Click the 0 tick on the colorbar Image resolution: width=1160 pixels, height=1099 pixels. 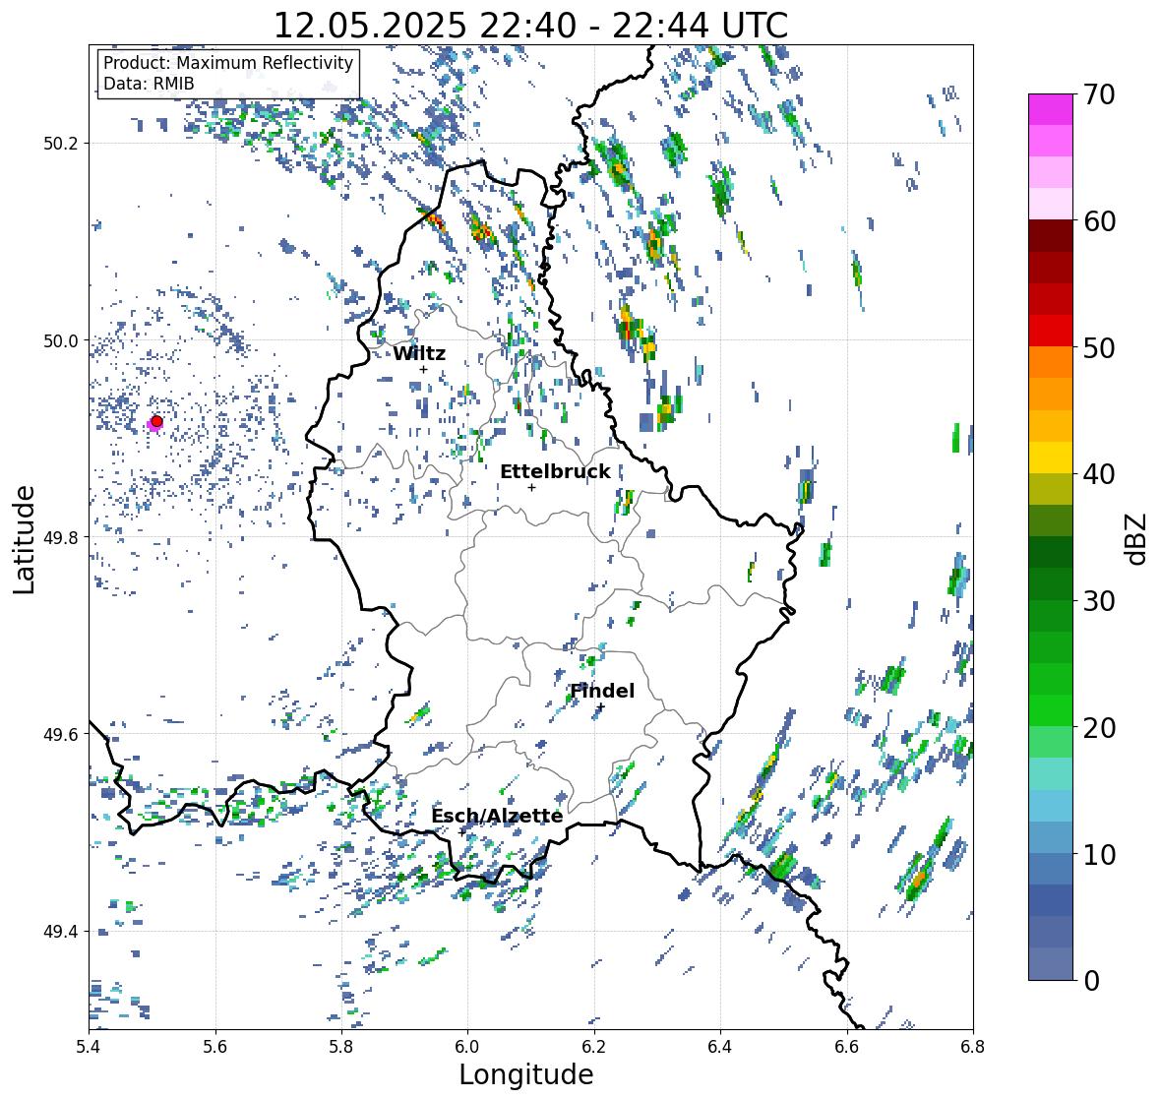[x=1091, y=981]
